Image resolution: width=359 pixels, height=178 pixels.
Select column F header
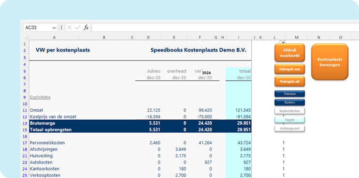click(x=200, y=38)
